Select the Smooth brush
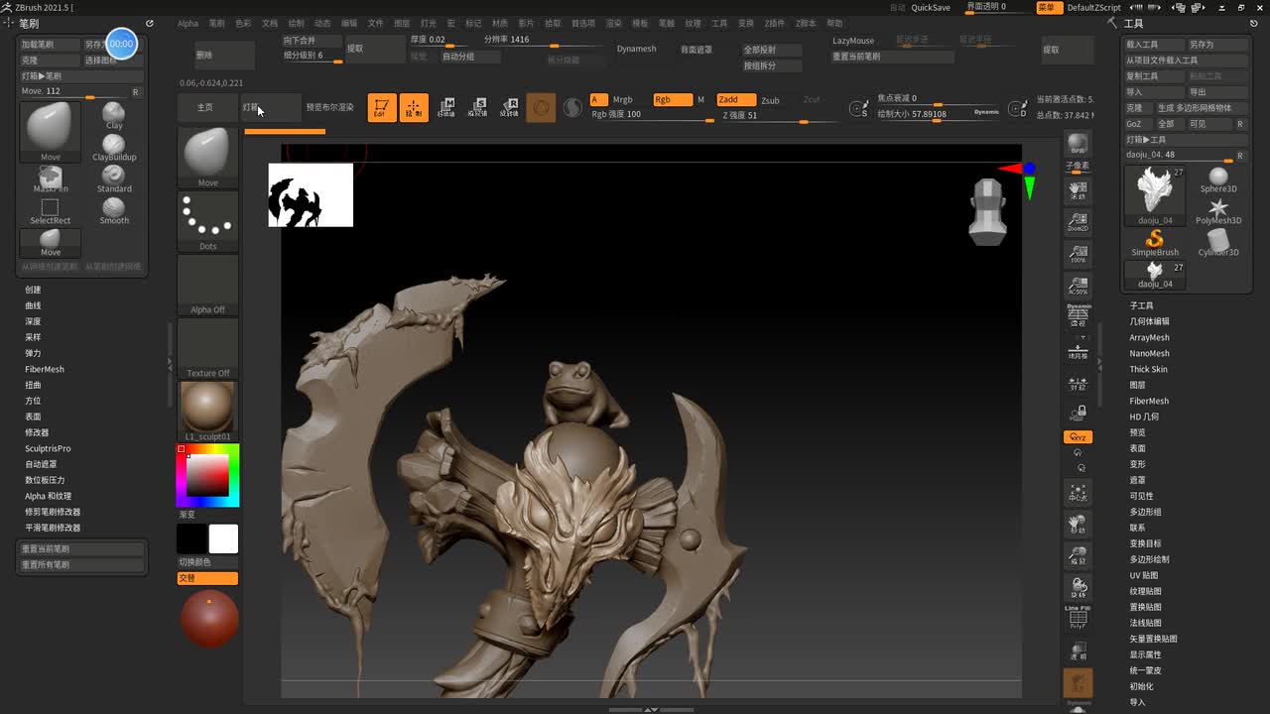 [114, 210]
